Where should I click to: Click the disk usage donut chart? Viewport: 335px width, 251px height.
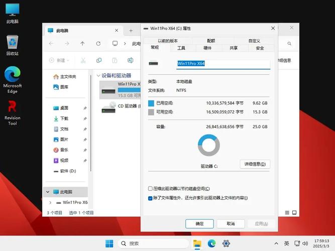209,145
